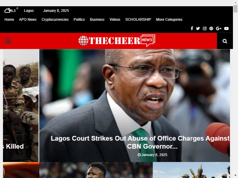
Task: Open the SCHOLARSHIP menu link
Action: pos(138,20)
